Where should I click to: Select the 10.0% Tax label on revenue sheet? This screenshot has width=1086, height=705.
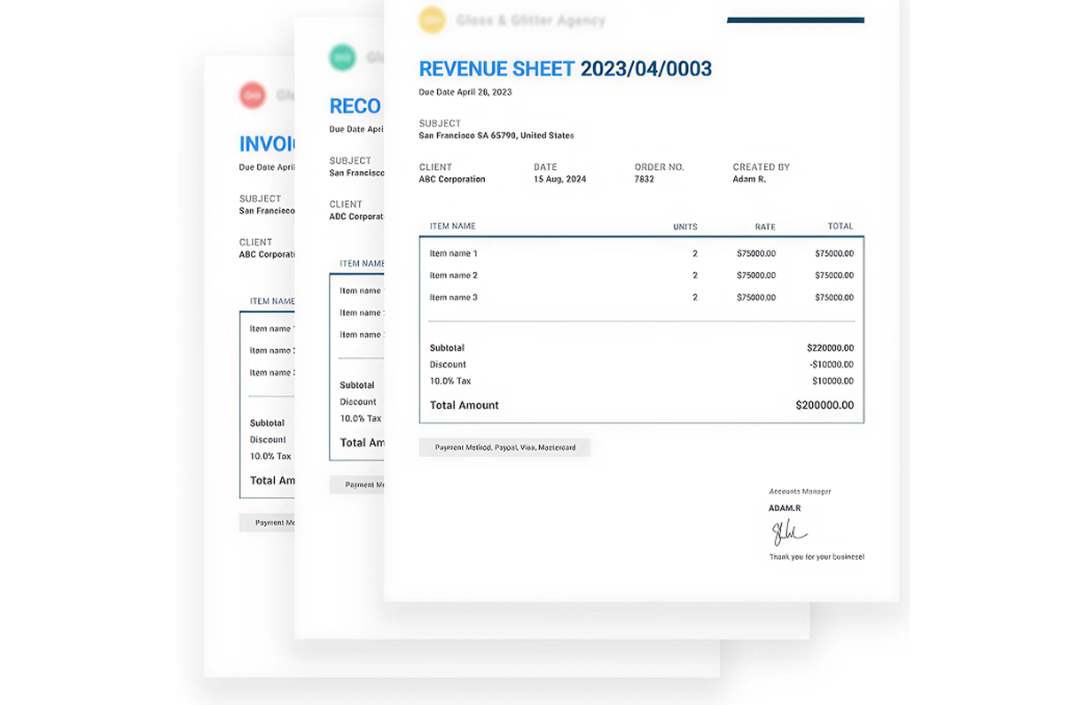point(450,381)
